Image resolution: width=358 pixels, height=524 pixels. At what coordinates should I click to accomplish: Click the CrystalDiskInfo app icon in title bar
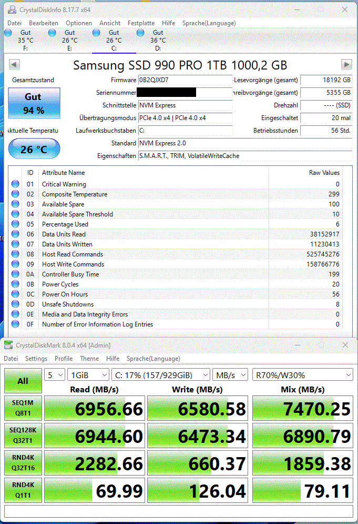12,9
